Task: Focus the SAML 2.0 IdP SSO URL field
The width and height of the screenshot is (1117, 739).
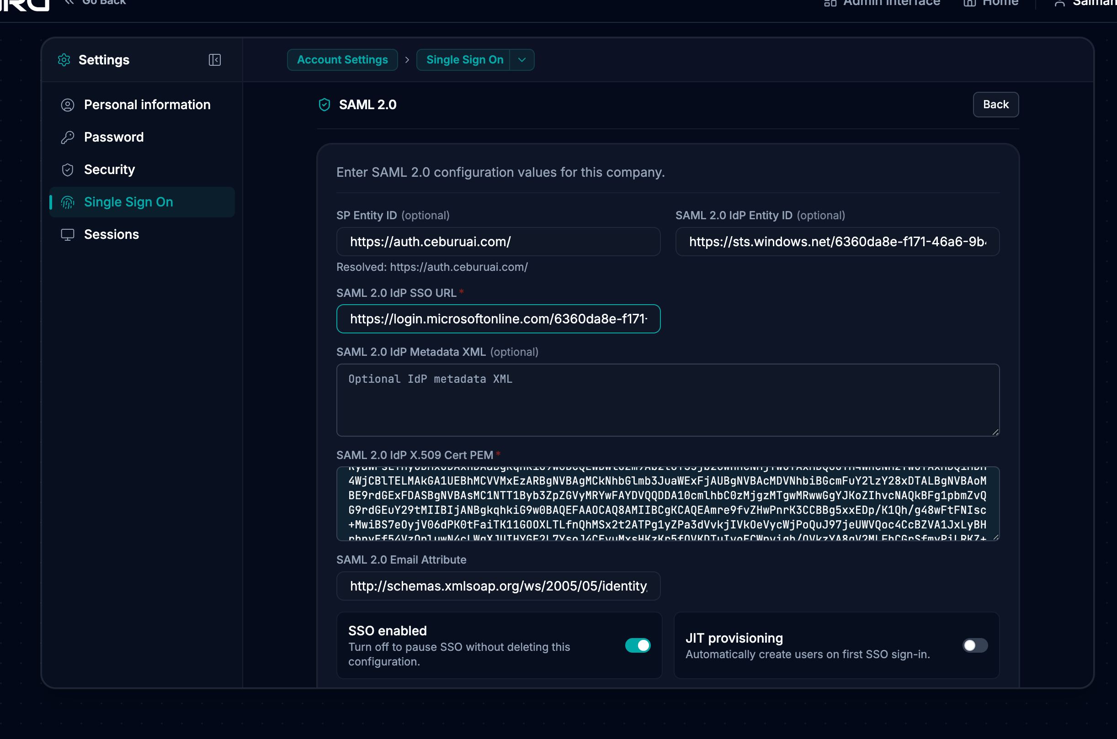Action: pyautogui.click(x=498, y=319)
